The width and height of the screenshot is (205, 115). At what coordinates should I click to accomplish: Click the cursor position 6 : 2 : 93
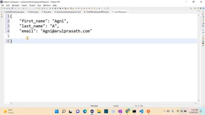[x=139, y=106]
